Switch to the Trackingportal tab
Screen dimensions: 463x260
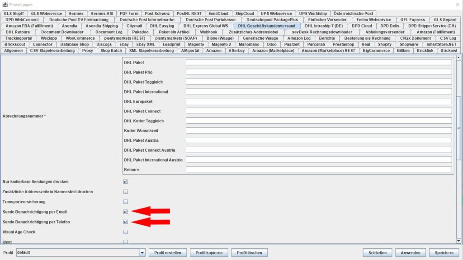pyautogui.click(x=19, y=38)
